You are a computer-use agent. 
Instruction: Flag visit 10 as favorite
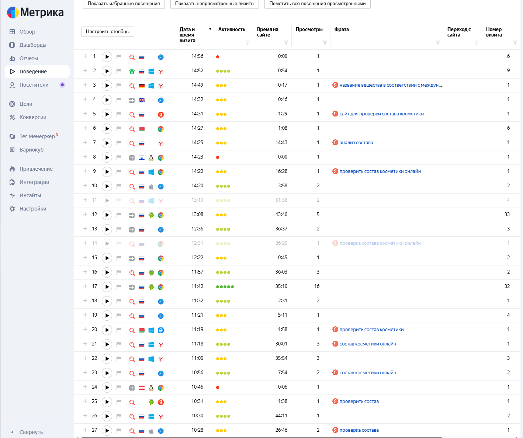point(119,186)
